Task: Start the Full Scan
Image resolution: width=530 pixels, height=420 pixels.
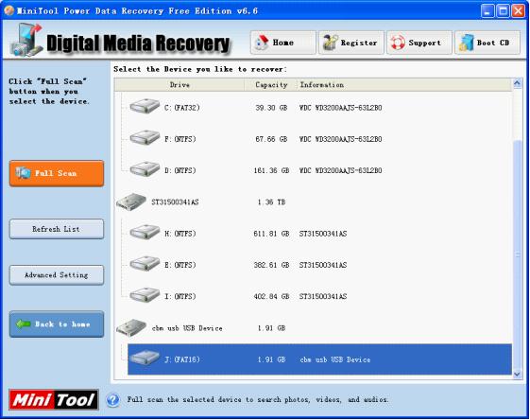Action: 57,173
